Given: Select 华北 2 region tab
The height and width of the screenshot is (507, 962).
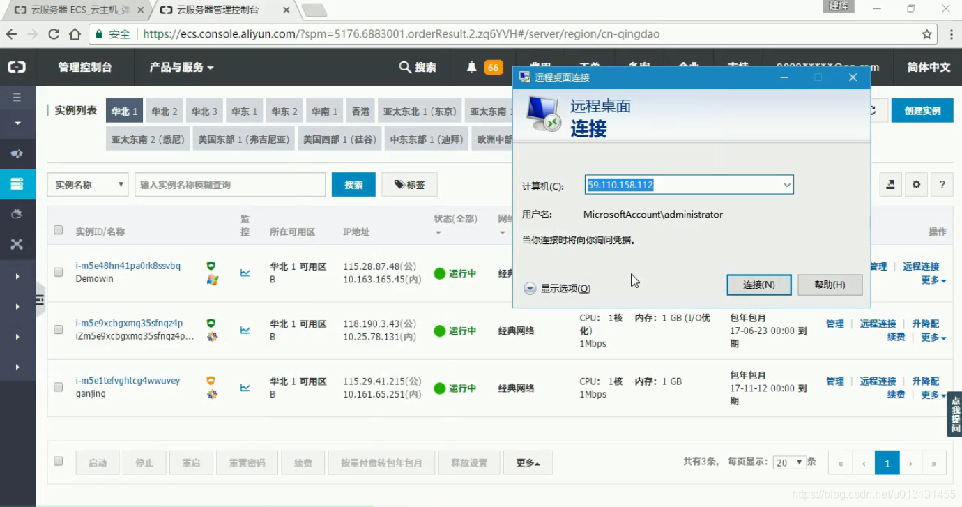Looking at the screenshot, I should pos(165,111).
